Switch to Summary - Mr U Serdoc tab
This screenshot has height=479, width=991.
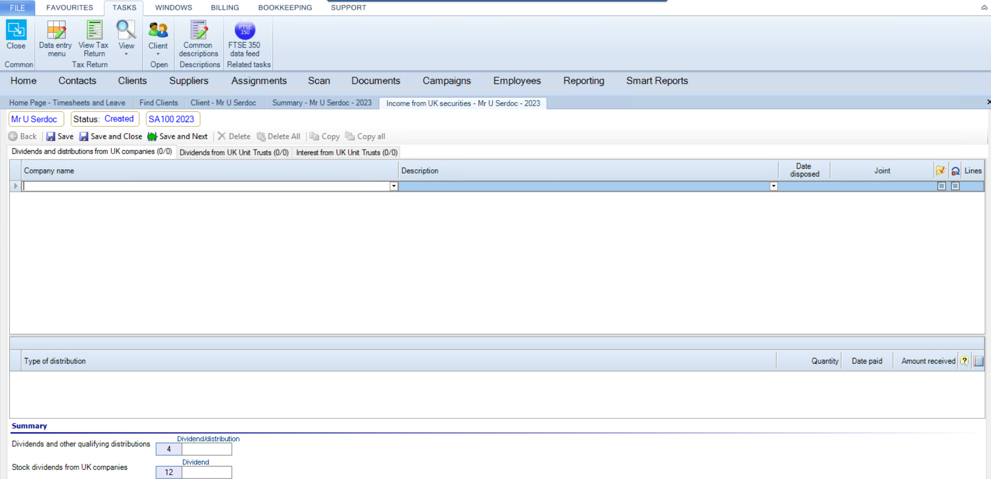pos(322,103)
